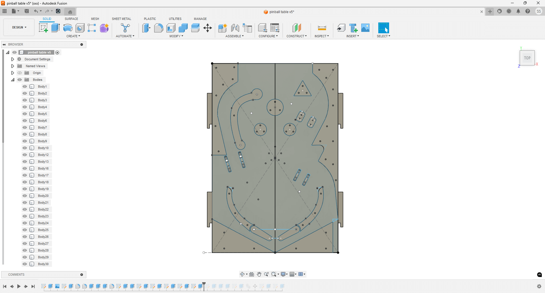Activate the Select tool icon

[x=383, y=28]
